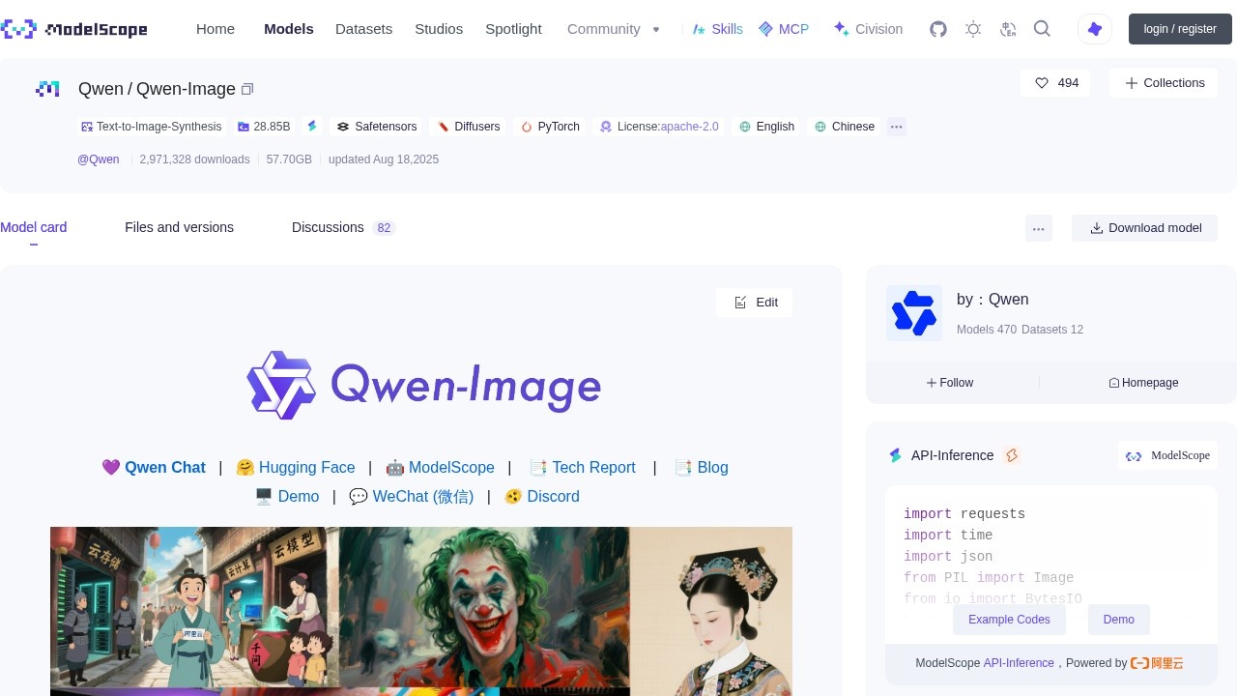This screenshot has width=1237, height=696.
Task: Switch language with translate icon
Action: (1008, 29)
